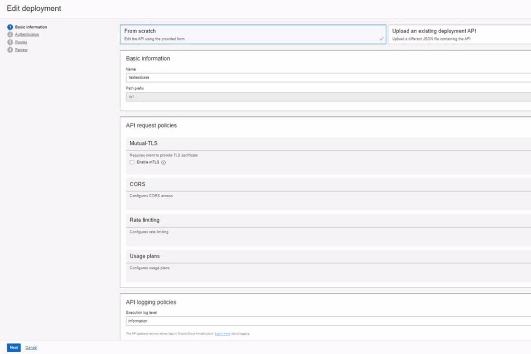Cancel editing the deployment

(31, 347)
